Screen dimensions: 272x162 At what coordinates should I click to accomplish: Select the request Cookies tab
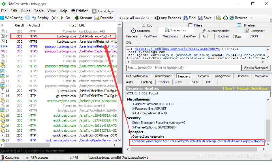[x=223, y=36]
